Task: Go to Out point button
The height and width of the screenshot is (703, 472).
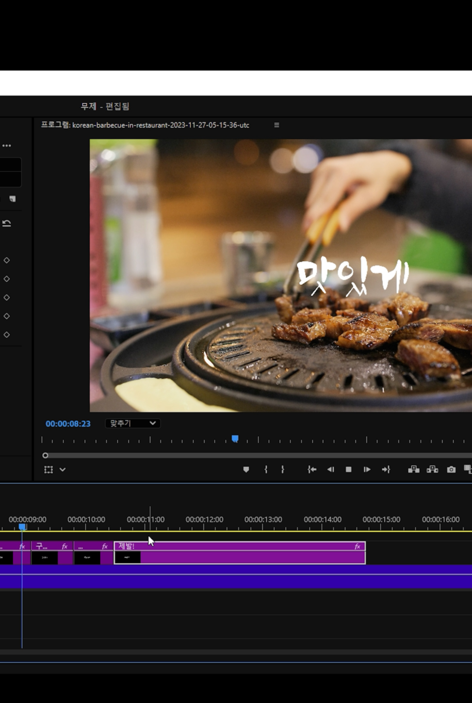Action: (386, 469)
